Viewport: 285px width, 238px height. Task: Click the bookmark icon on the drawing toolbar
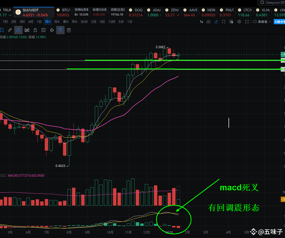pos(2,30)
